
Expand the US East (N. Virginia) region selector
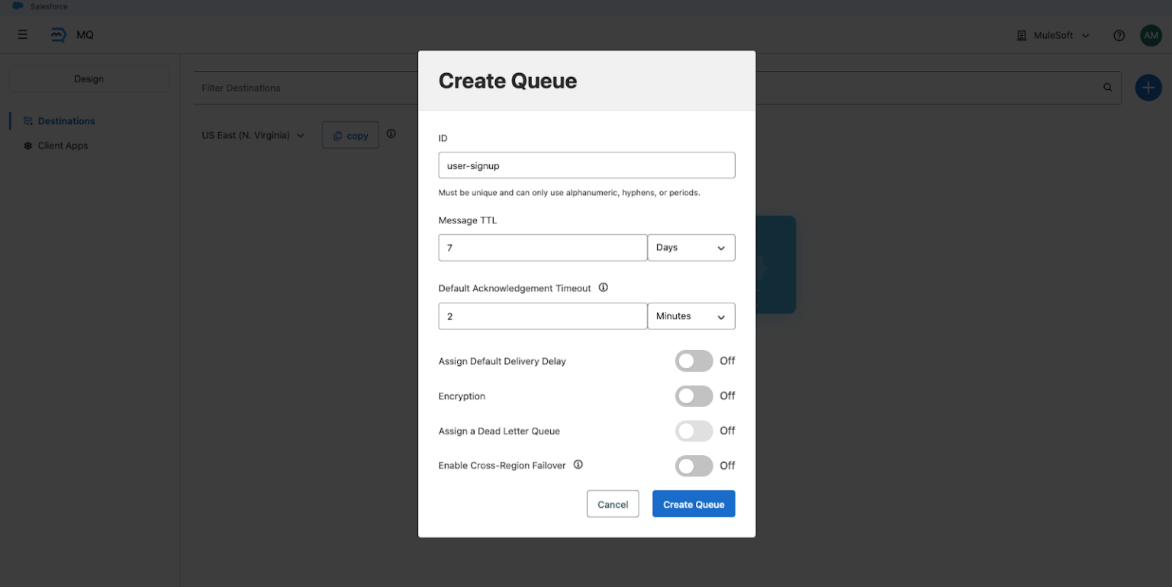coord(253,135)
